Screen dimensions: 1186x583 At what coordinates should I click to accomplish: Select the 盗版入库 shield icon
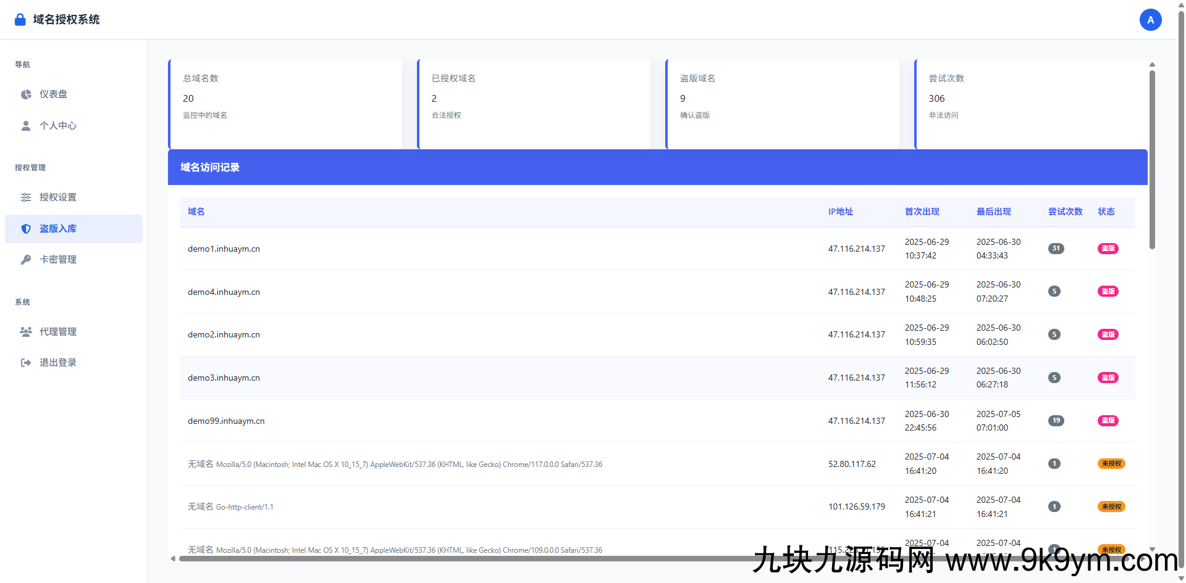[25, 228]
